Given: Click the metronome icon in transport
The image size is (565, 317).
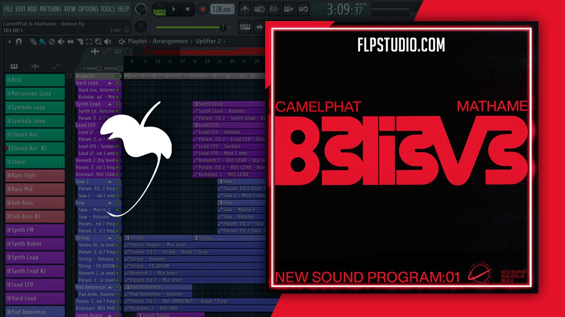Looking at the screenshot, I should tap(245, 9).
